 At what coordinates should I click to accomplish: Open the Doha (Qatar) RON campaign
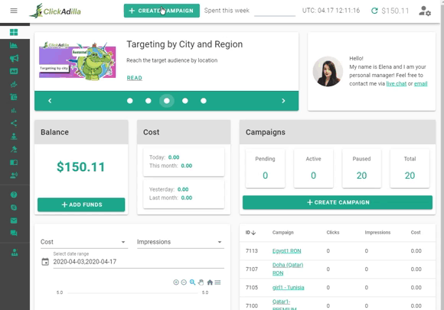pyautogui.click(x=288, y=269)
